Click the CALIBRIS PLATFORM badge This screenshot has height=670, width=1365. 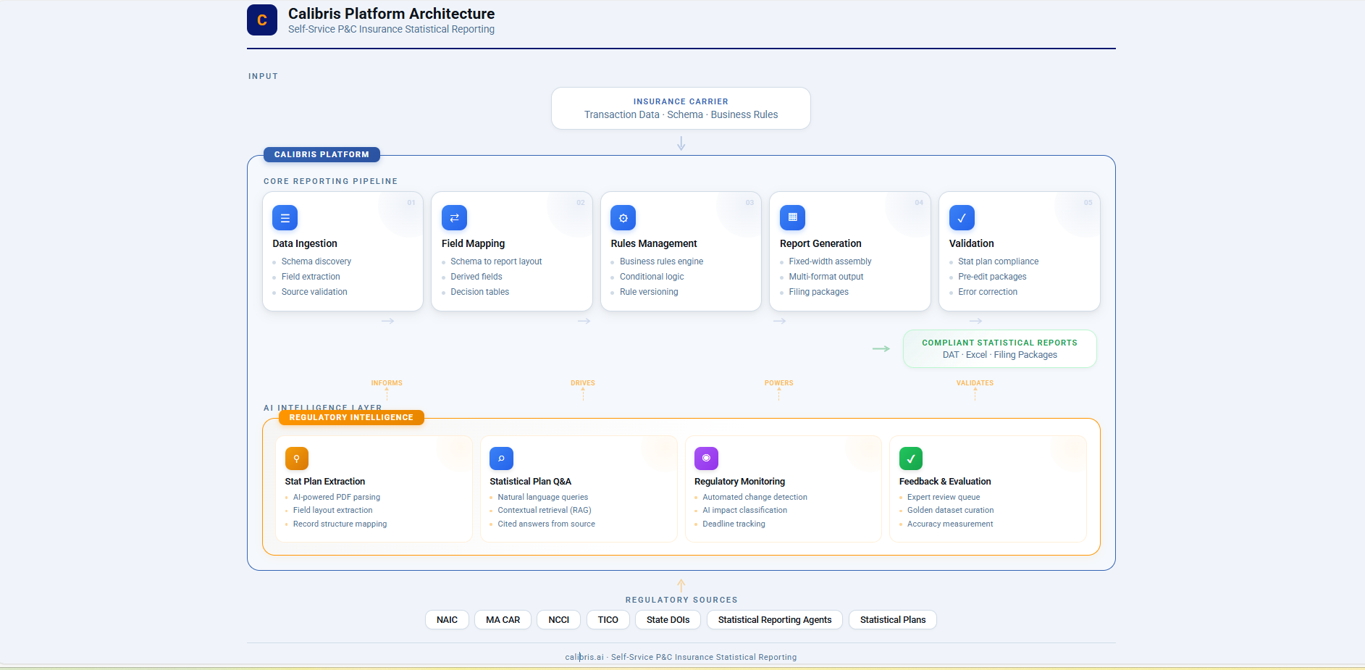(322, 154)
